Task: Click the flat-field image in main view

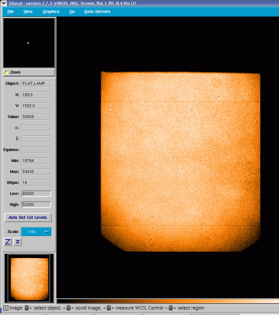Action: pos(180,161)
